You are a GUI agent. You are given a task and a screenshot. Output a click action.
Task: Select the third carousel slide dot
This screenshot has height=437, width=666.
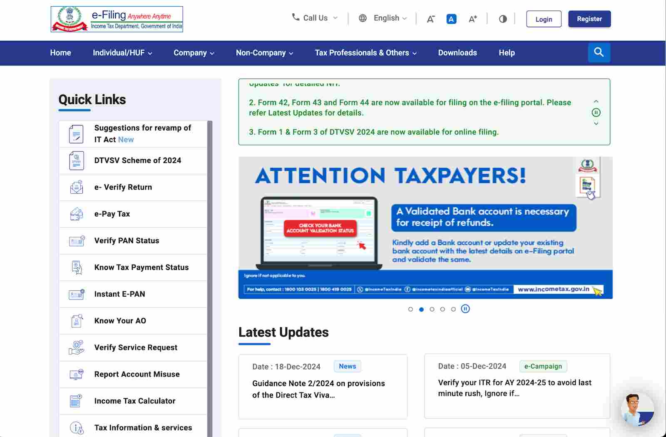tap(432, 309)
